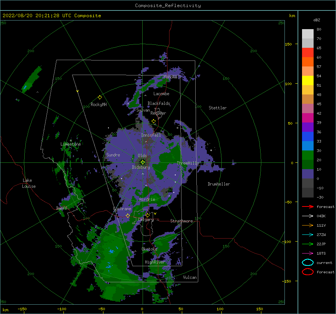The width and height of the screenshot is (336, 314).
Task: Click the Vulcan label
Action: point(190,277)
